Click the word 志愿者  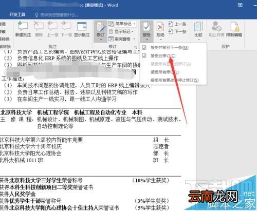(161, 146)
